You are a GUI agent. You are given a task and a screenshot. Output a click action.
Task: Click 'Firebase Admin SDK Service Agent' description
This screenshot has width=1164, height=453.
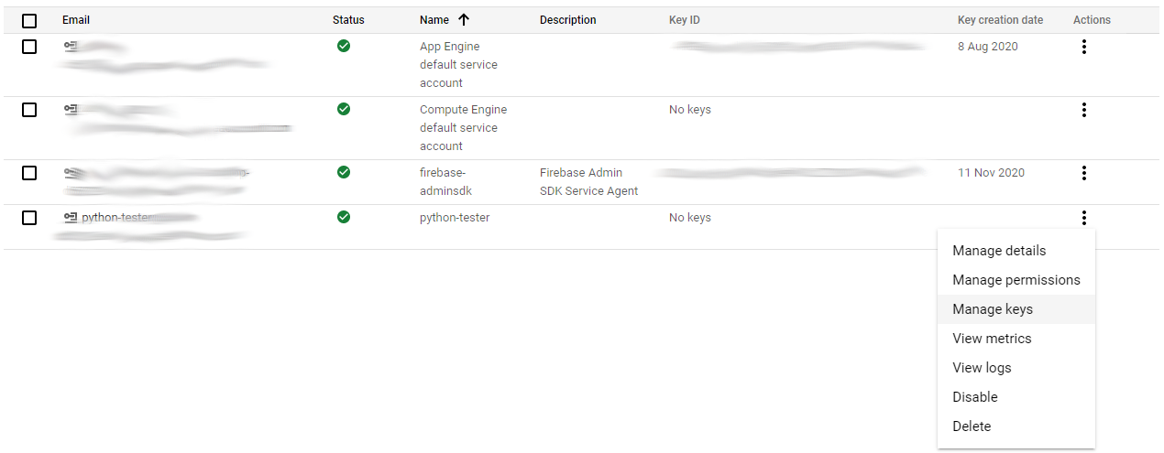[x=588, y=182]
